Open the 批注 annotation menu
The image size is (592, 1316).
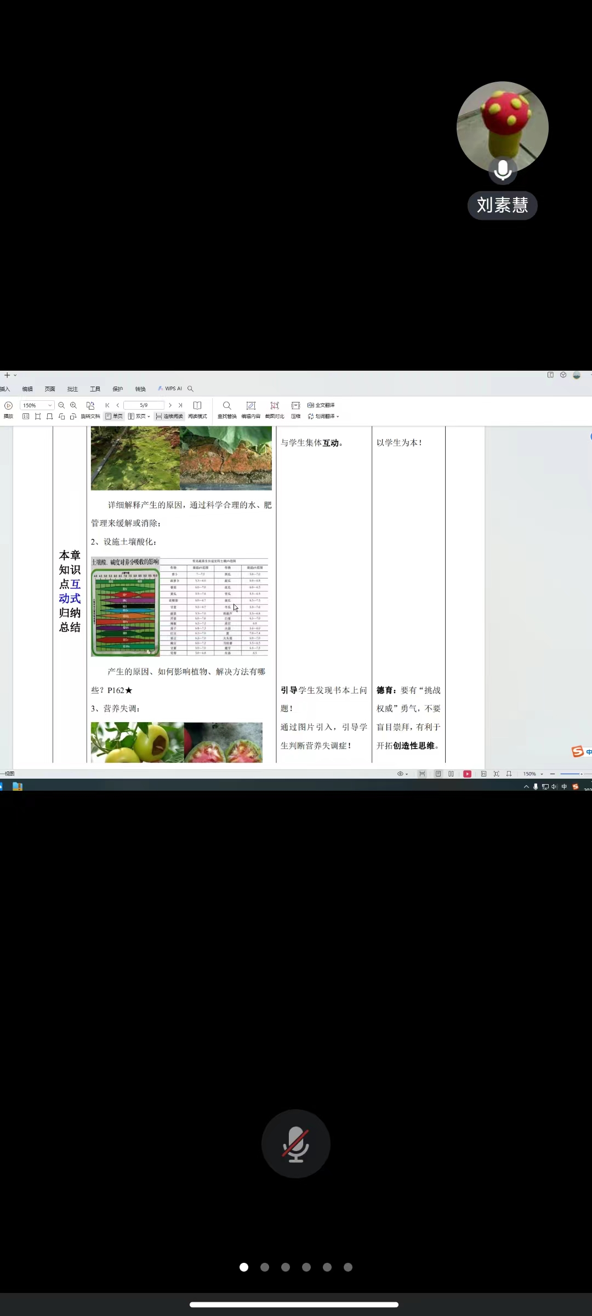pyautogui.click(x=72, y=389)
